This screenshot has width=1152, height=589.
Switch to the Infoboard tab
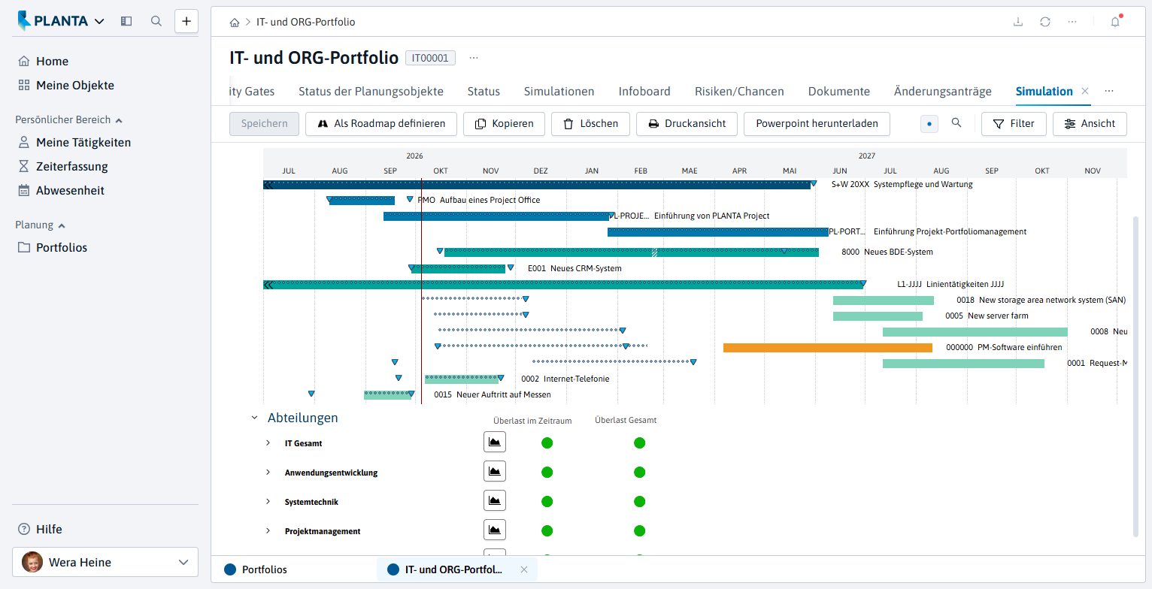point(644,92)
